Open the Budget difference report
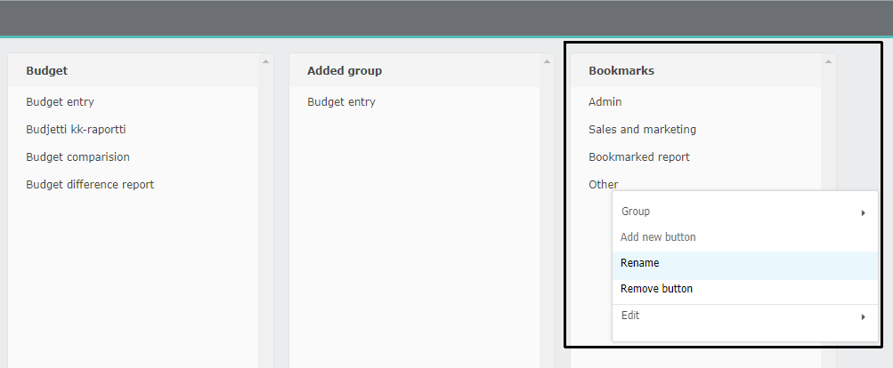The height and width of the screenshot is (368, 893). click(90, 185)
